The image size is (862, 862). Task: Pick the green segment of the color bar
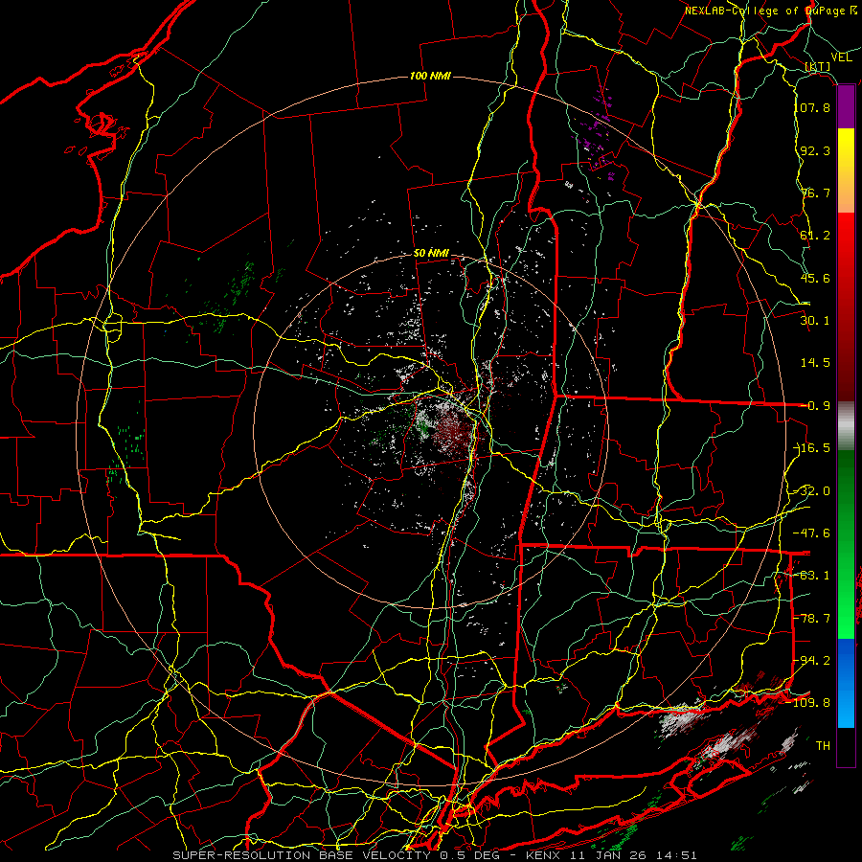[x=846, y=544]
